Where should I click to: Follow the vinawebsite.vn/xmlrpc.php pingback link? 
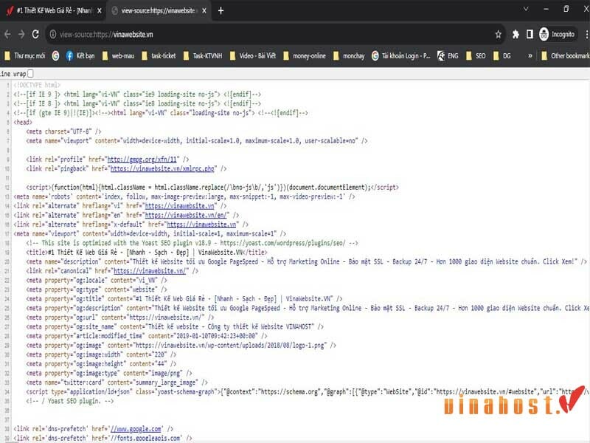(162, 168)
